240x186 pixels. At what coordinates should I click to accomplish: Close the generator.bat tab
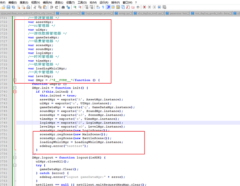188,13
